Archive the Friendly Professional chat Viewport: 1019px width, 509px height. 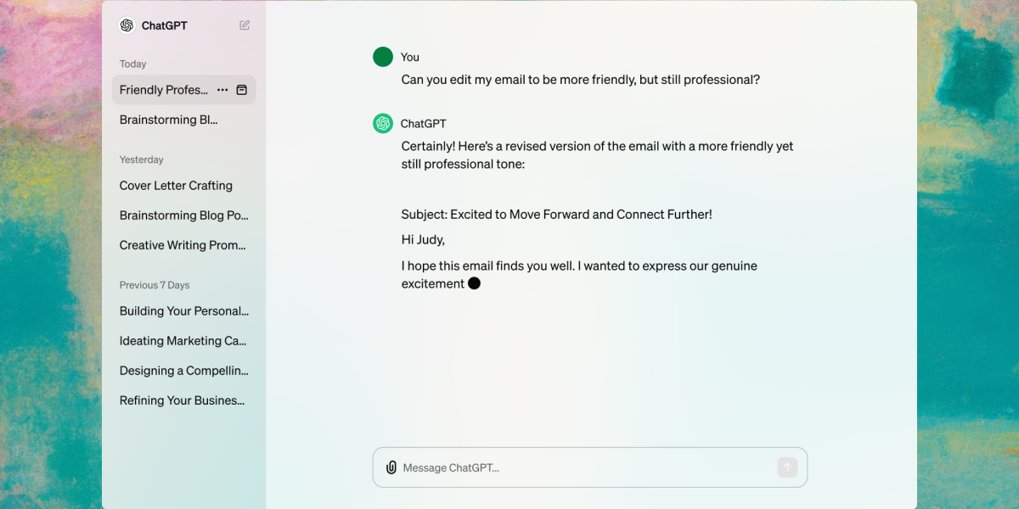click(x=241, y=90)
